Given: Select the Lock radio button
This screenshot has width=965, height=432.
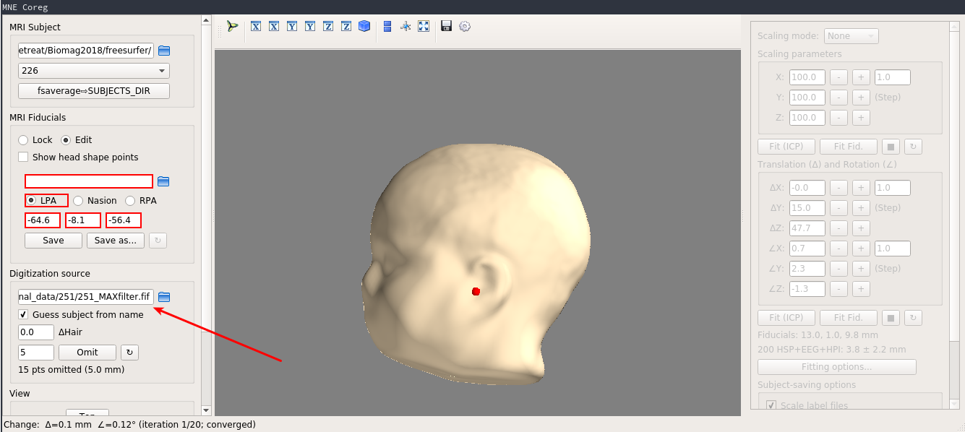Looking at the screenshot, I should [23, 140].
